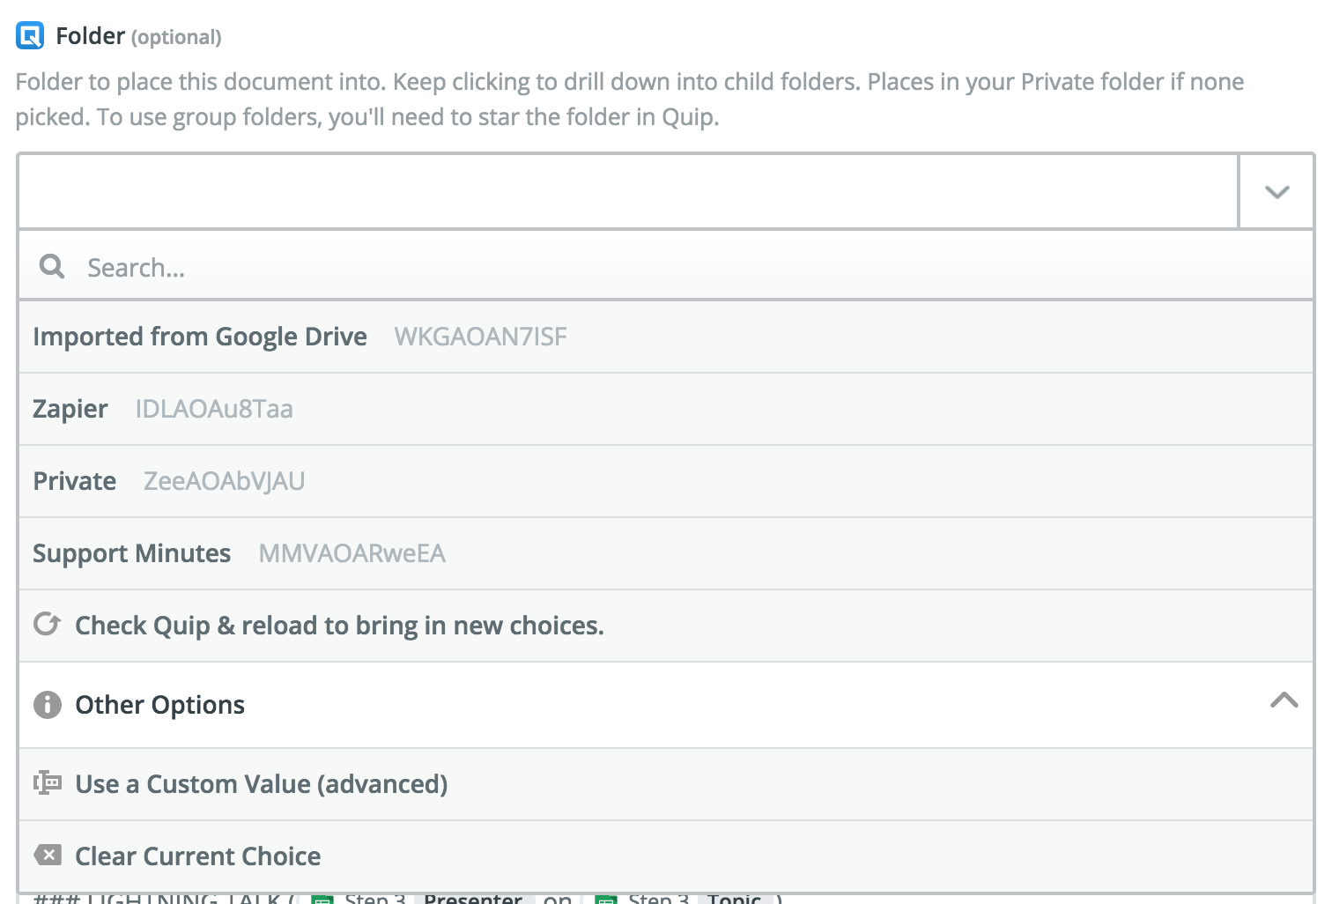Click the Quip app icon beside Folder
This screenshot has height=904, width=1332.
click(30, 36)
